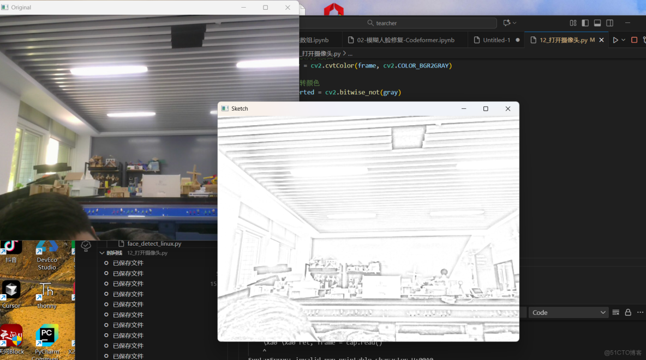646x360 pixels.
Task: Run Python file with play icon
Action: 615,40
